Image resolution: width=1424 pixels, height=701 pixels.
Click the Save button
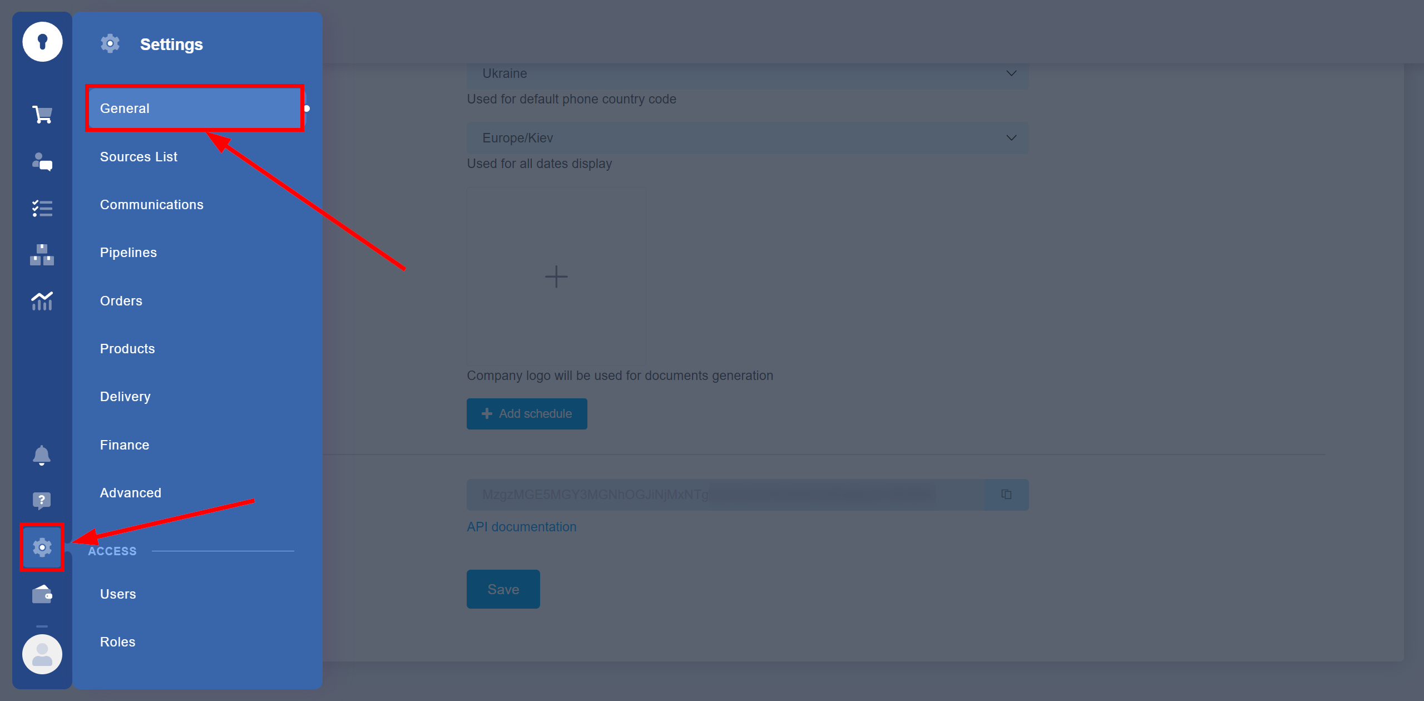pyautogui.click(x=503, y=589)
